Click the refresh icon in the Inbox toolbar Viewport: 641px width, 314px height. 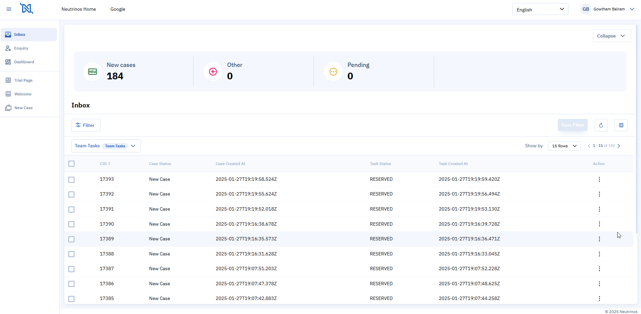coord(601,125)
